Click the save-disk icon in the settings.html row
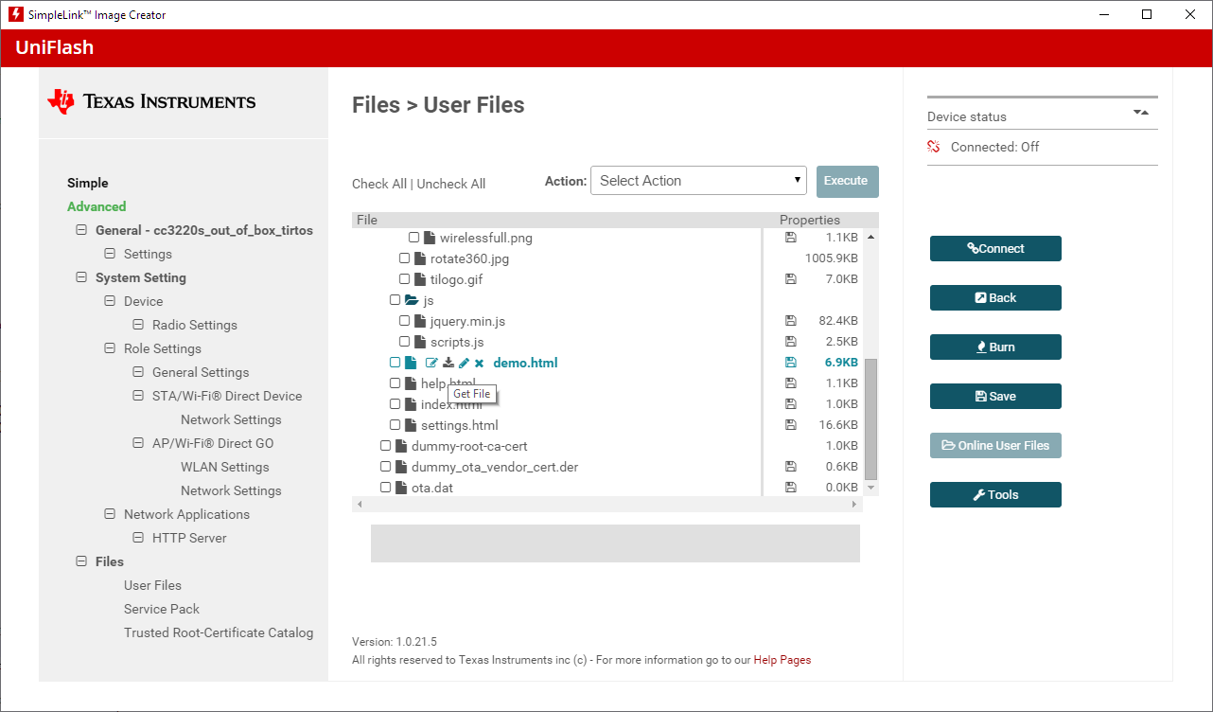1213x712 pixels. pyautogui.click(x=791, y=425)
